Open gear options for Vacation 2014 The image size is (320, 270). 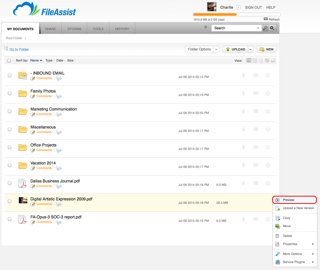(x=268, y=165)
